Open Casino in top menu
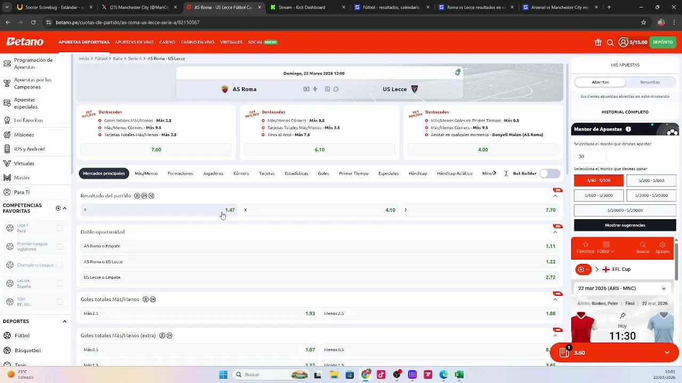Viewport: 682px width, 383px height. [167, 42]
